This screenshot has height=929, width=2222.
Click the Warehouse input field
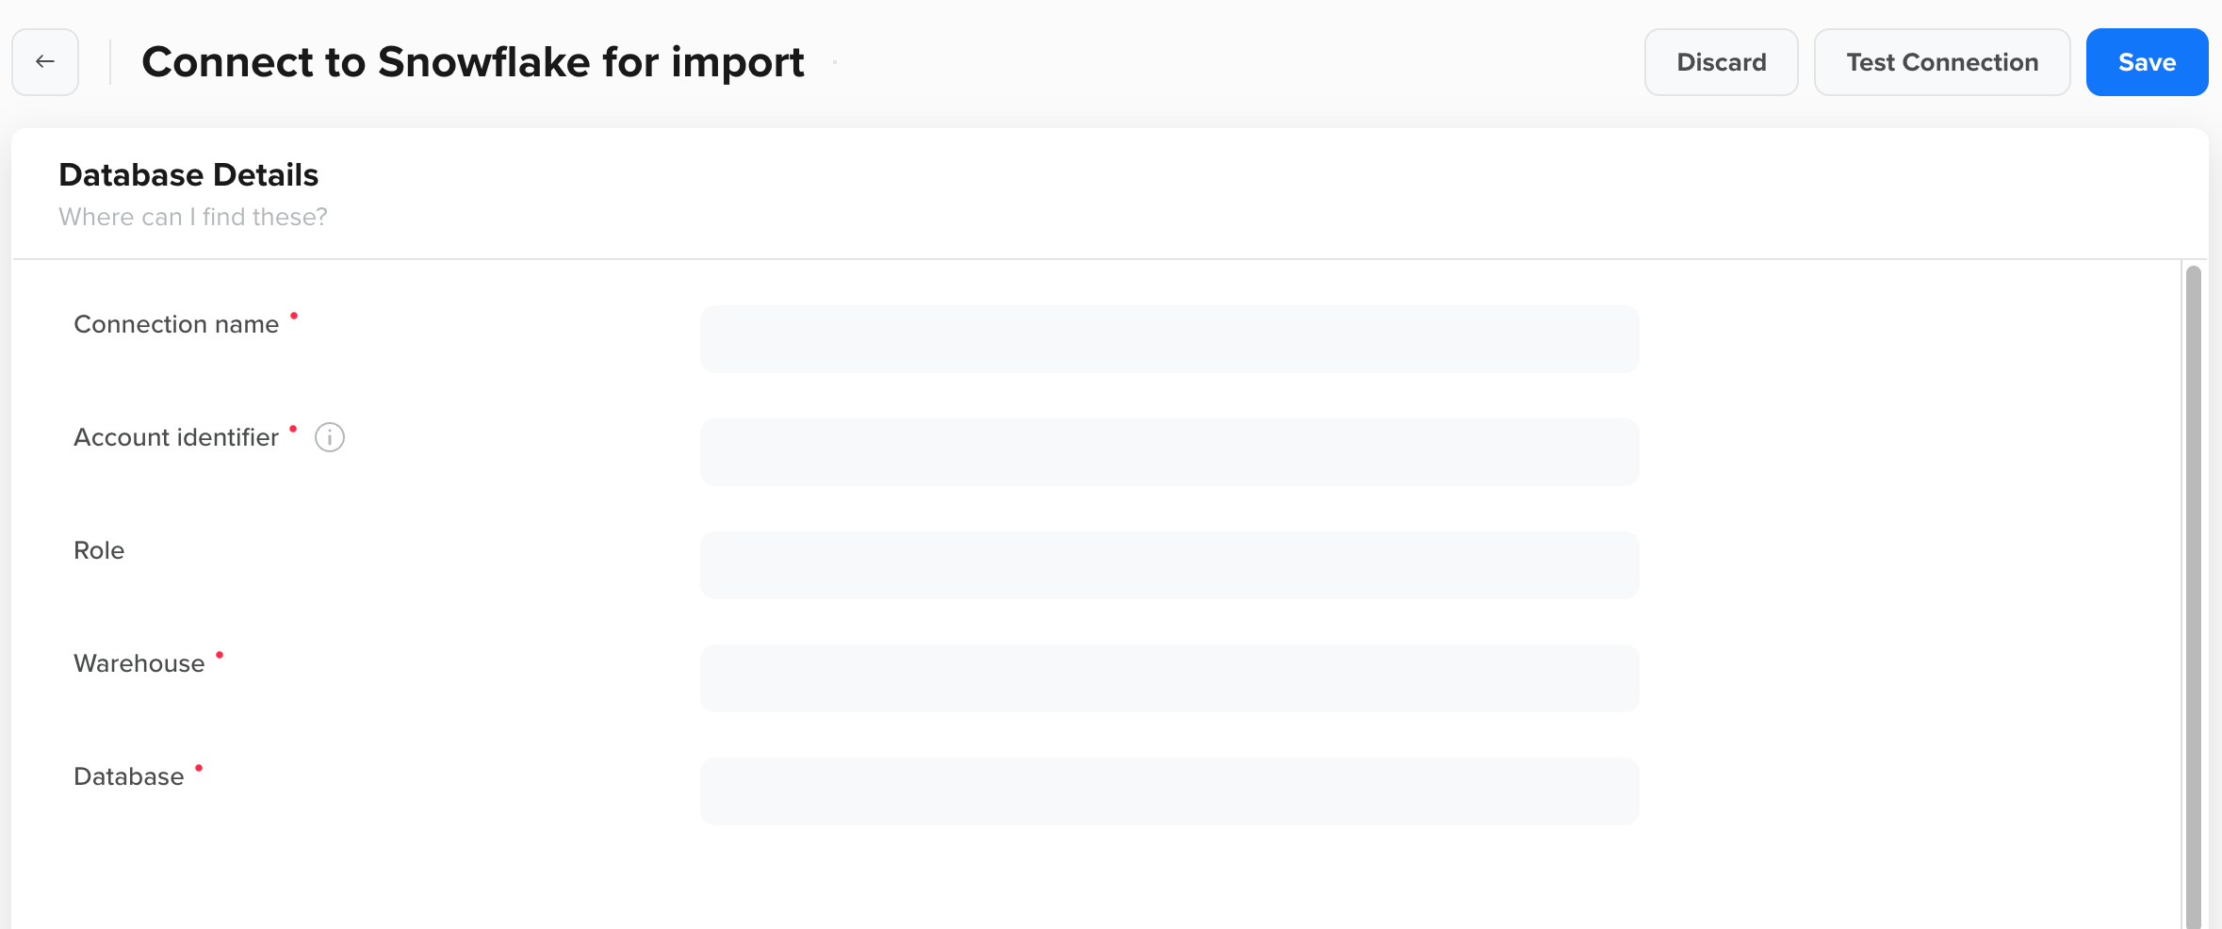1168,677
